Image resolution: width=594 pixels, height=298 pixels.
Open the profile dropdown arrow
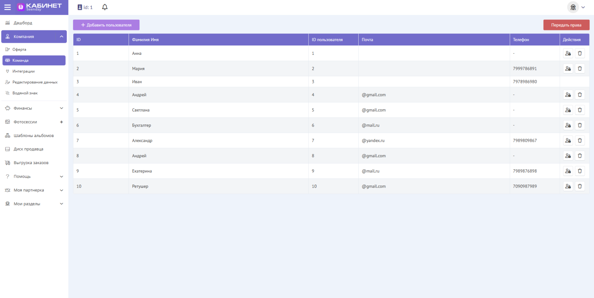point(583,7)
